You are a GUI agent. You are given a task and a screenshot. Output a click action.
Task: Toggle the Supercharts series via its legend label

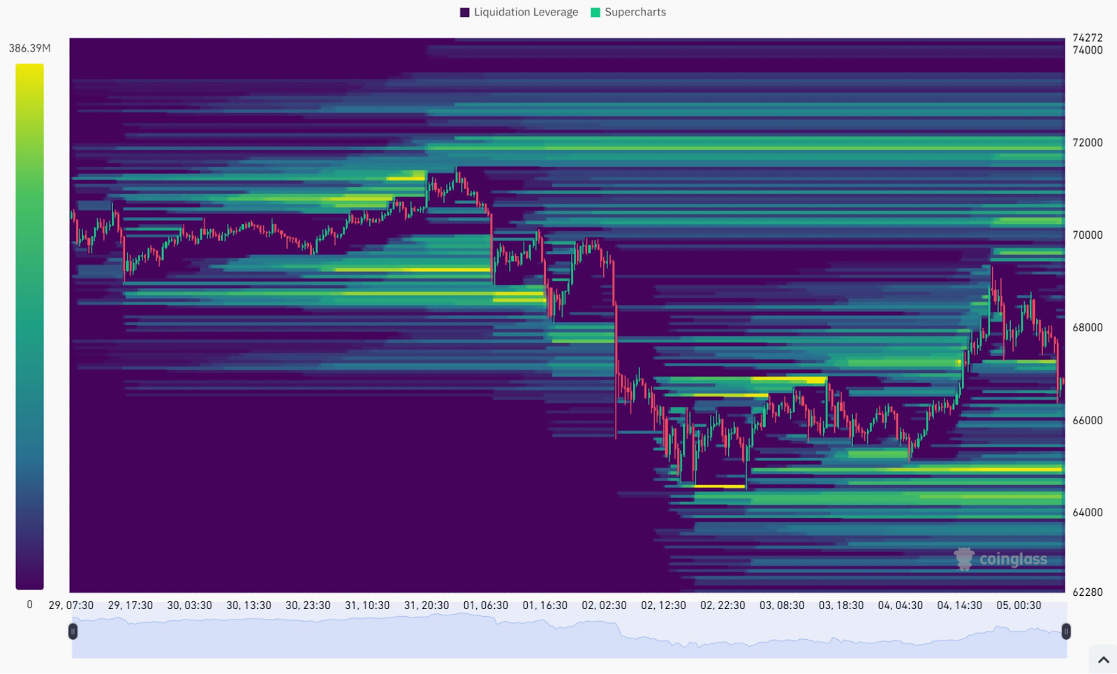[x=635, y=13]
